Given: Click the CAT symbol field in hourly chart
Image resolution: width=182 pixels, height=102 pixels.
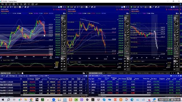Looking at the screenshot, I should [135, 7].
